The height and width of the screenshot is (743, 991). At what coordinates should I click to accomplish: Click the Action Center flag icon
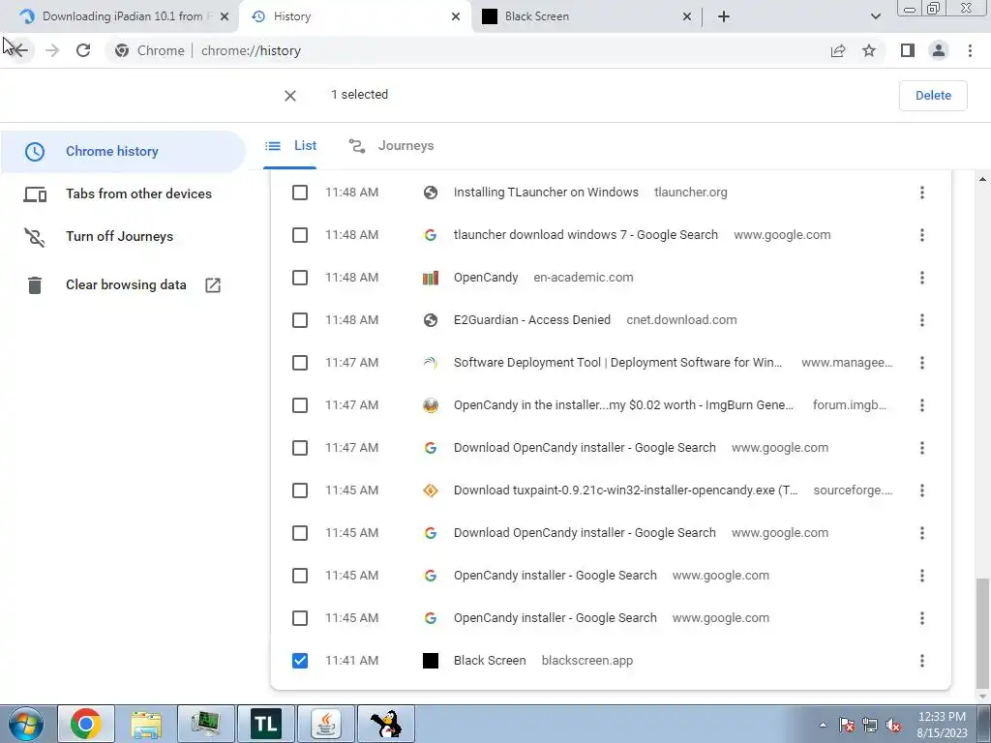(847, 726)
